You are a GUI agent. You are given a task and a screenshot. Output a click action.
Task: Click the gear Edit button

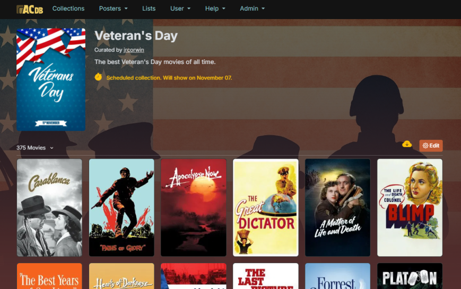click(431, 146)
